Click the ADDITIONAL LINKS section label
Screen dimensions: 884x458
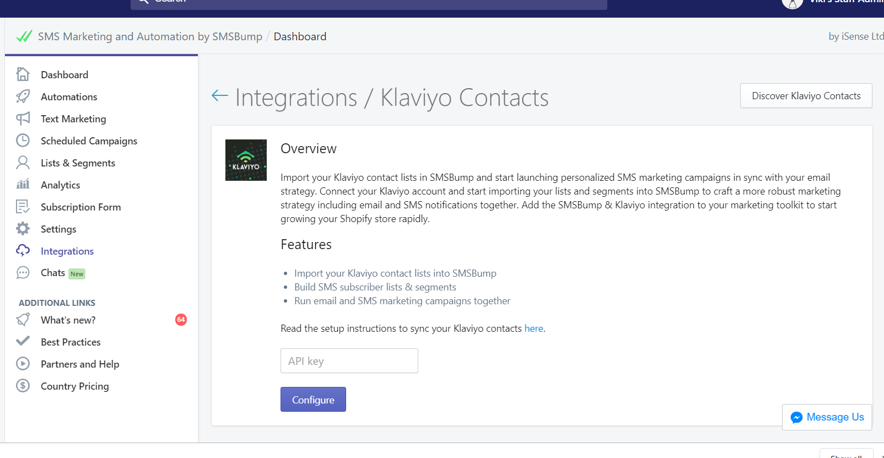[57, 303]
